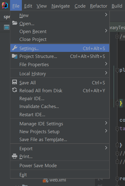Click the Settings wrench icon

[x=15, y=48]
